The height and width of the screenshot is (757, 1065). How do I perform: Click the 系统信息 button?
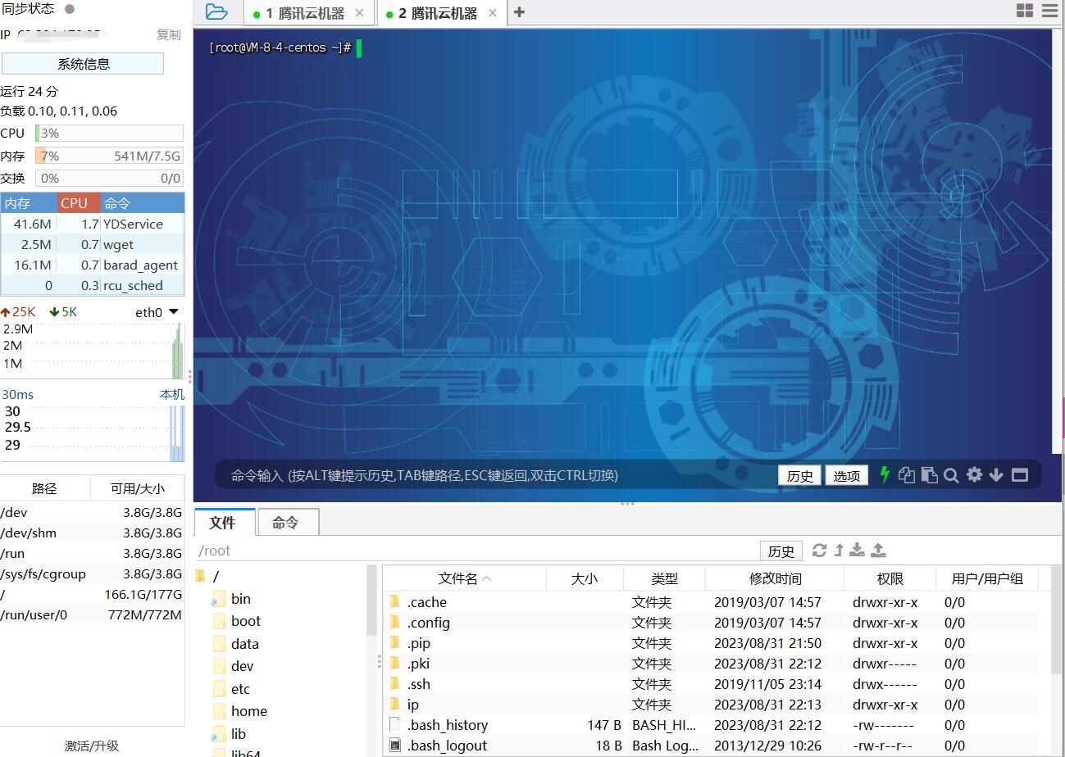tap(83, 64)
